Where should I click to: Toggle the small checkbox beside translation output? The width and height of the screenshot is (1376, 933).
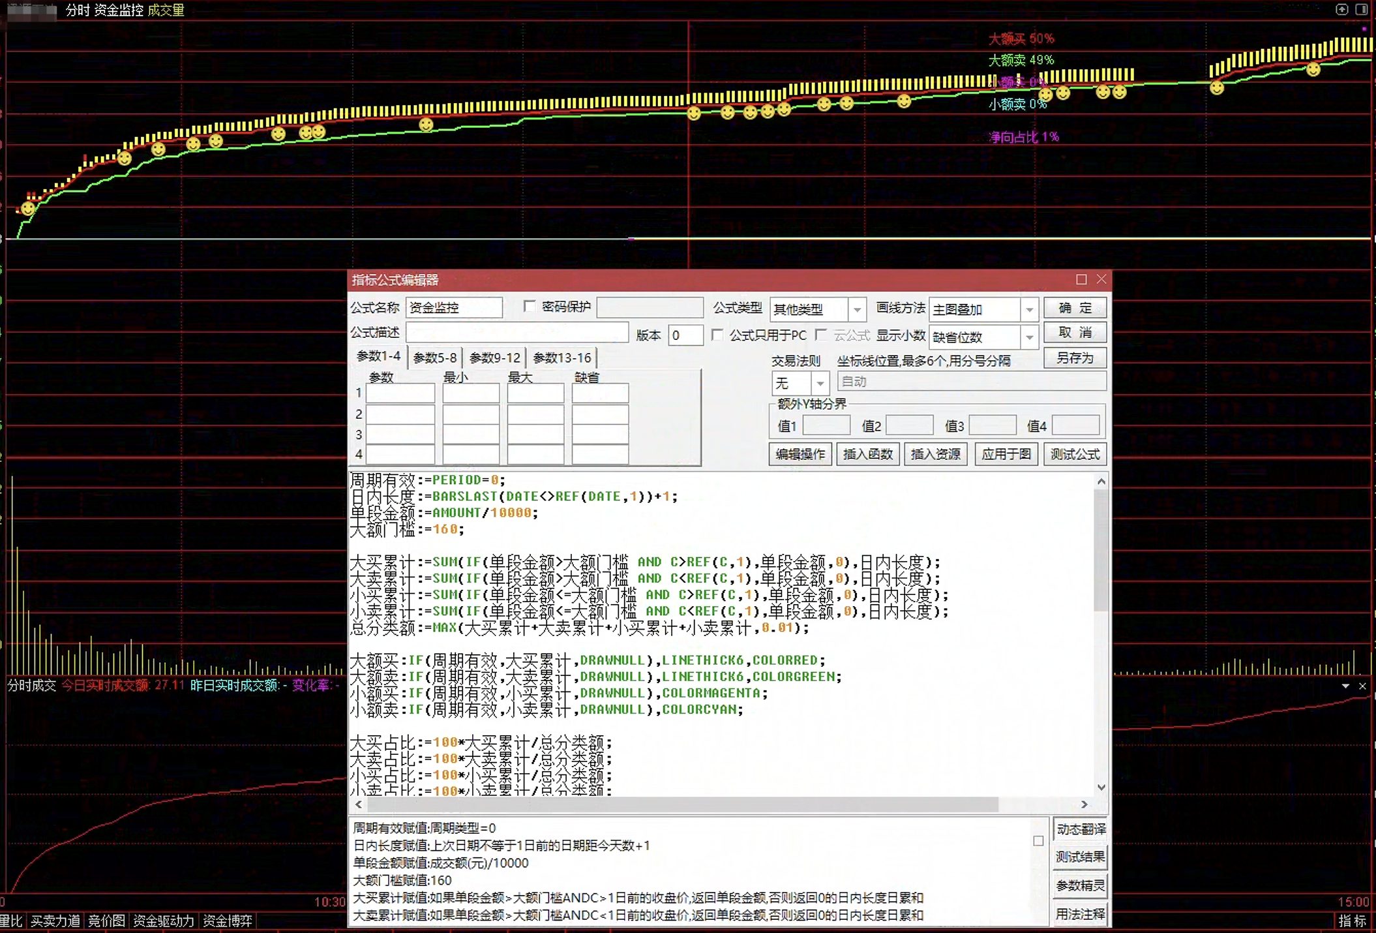pyautogui.click(x=1038, y=841)
